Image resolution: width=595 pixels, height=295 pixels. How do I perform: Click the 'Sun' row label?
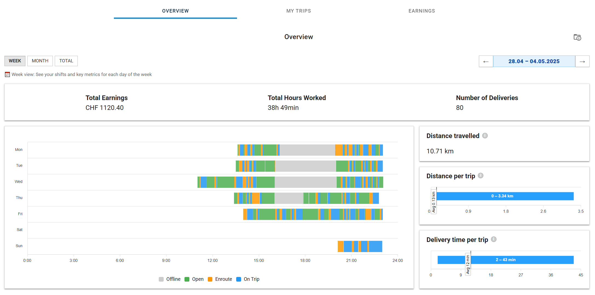19,246
